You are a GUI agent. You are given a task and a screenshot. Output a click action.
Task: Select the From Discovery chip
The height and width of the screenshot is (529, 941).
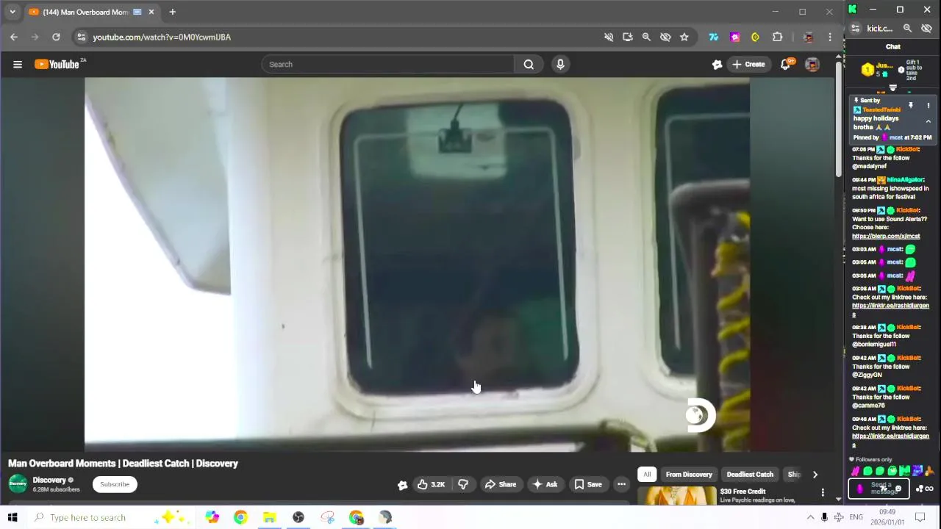tap(689, 475)
